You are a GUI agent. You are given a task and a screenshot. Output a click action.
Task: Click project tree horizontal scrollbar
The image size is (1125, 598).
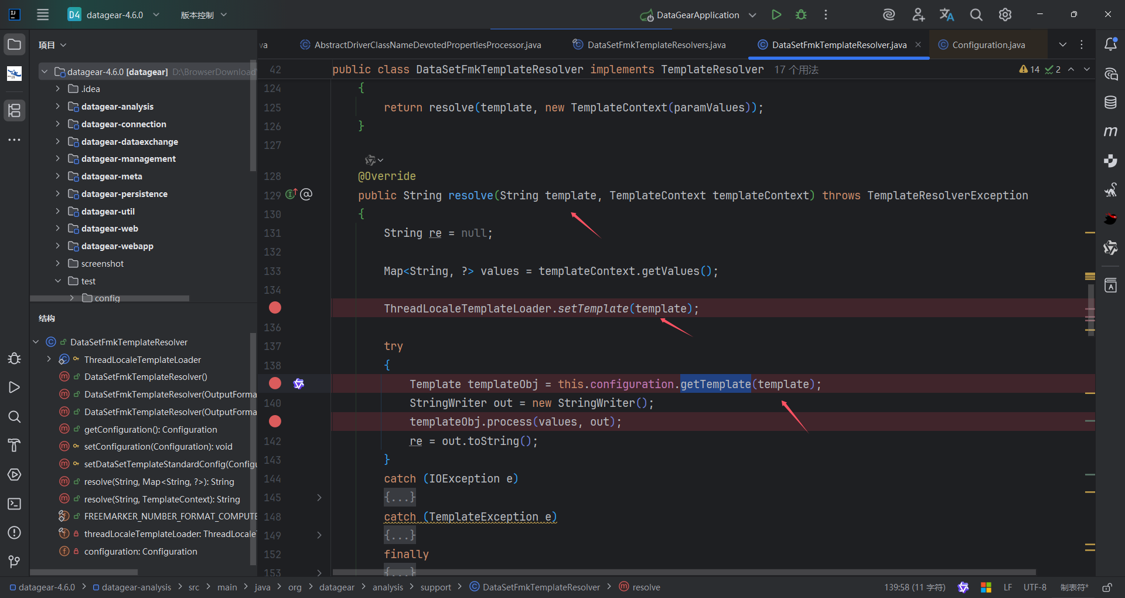click(110, 298)
